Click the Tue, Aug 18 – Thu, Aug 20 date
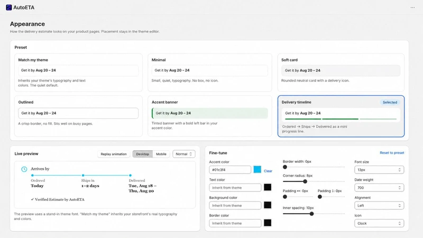Screen dimensions: 423x238 point(142,188)
